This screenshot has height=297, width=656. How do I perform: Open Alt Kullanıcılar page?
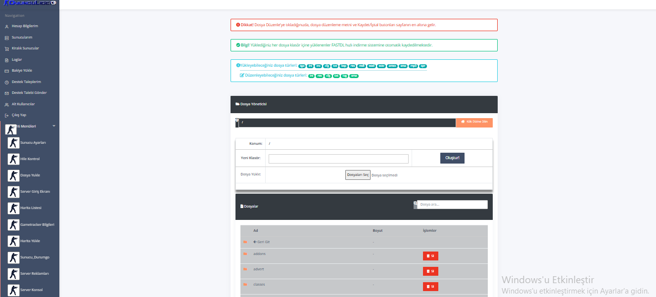point(23,104)
